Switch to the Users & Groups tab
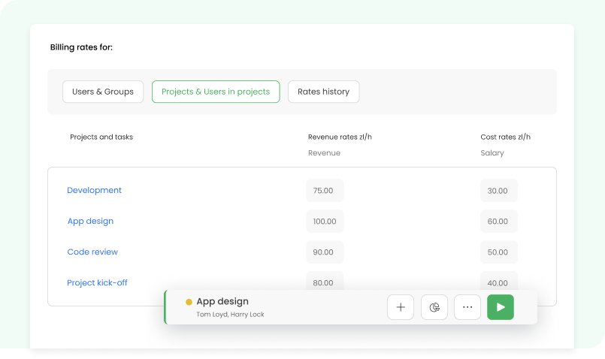 [103, 92]
